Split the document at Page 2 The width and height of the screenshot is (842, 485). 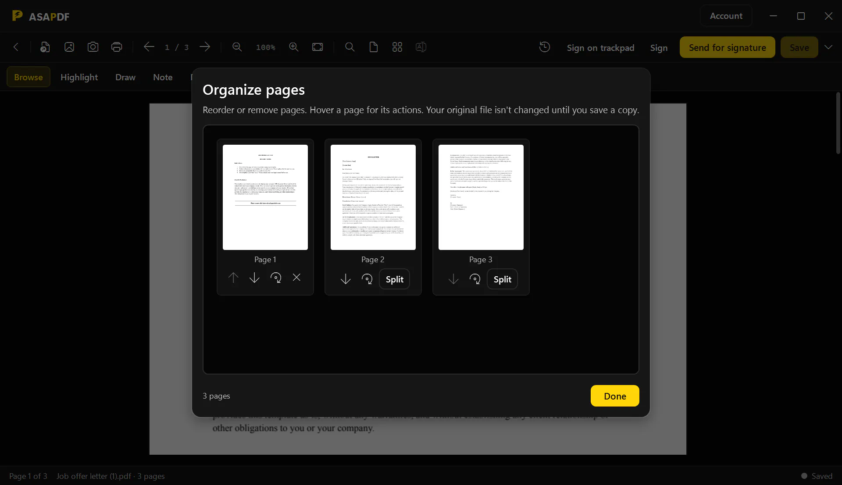pyautogui.click(x=395, y=279)
